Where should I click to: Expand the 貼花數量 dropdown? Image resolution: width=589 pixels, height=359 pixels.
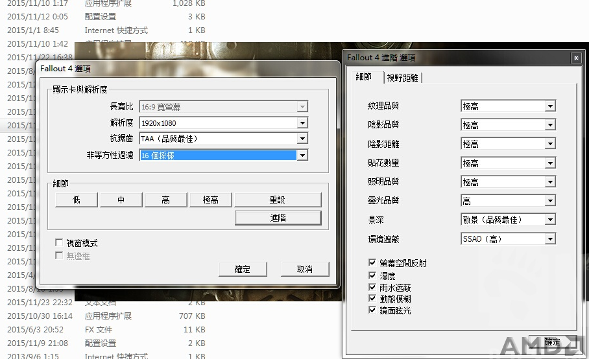tap(550, 163)
